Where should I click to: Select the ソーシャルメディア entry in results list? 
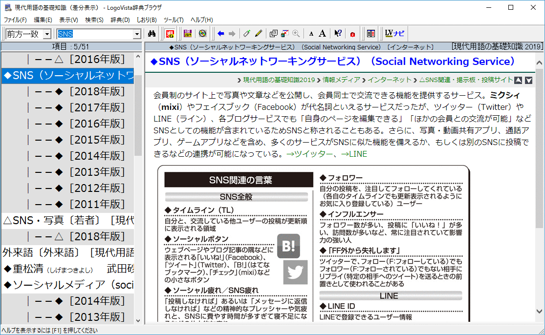pos(68,285)
